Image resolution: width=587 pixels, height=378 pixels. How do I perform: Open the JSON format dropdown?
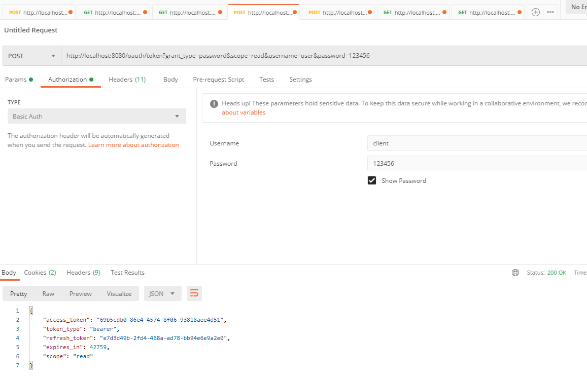pos(163,293)
